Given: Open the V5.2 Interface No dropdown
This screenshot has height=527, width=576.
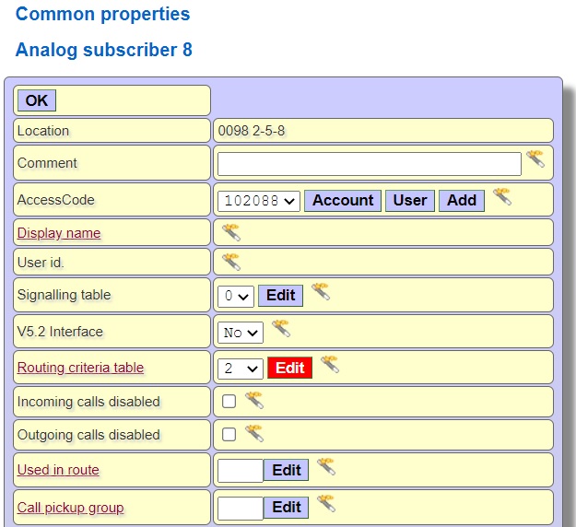Looking at the screenshot, I should pos(241,332).
